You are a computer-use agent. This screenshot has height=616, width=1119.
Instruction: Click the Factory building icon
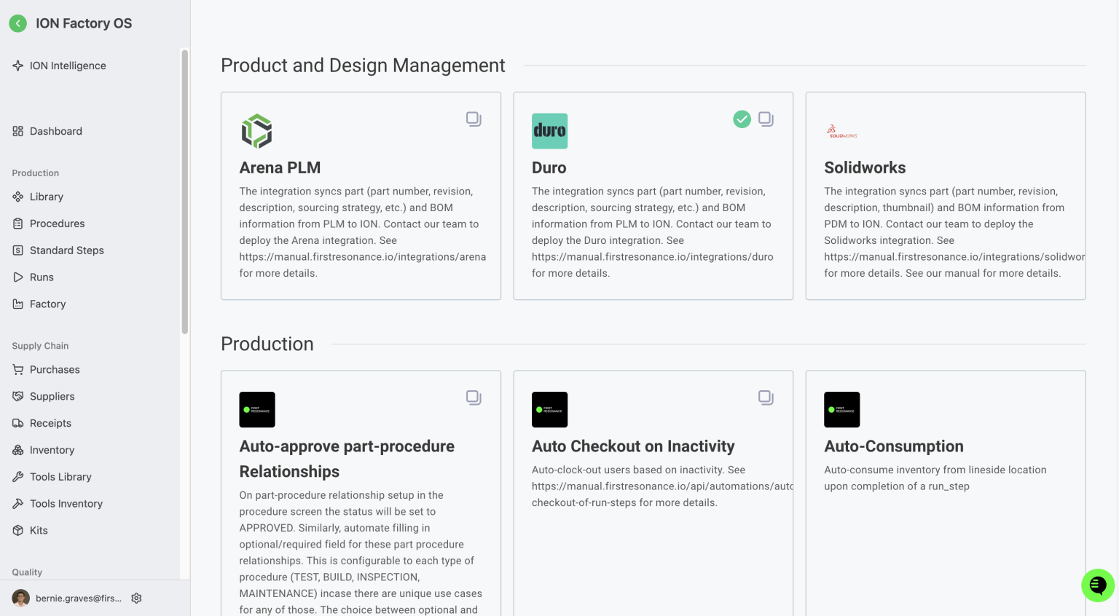tap(17, 304)
